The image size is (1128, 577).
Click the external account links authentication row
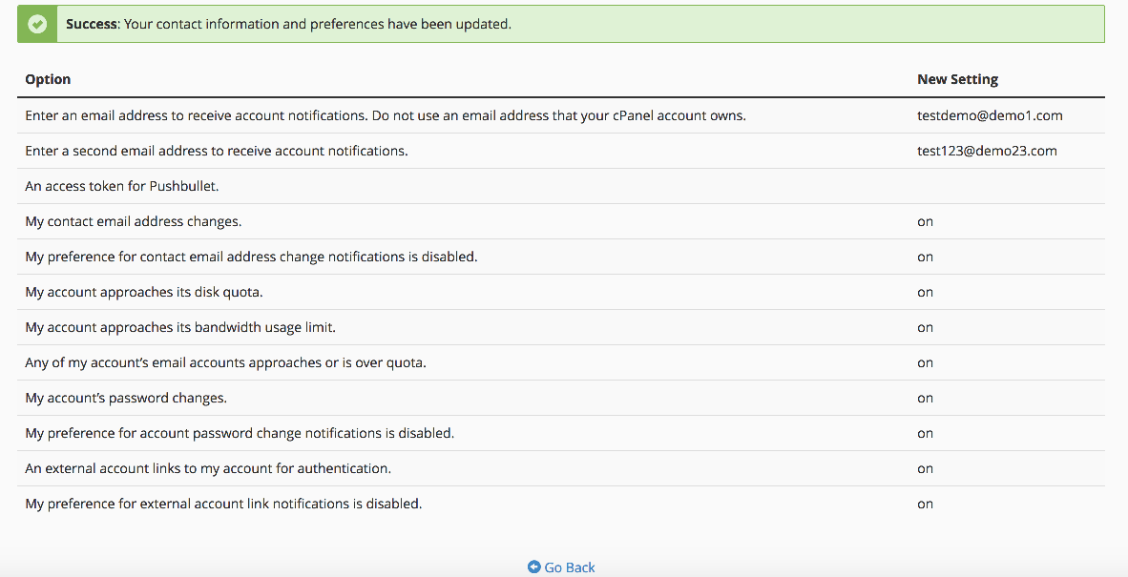(x=208, y=468)
